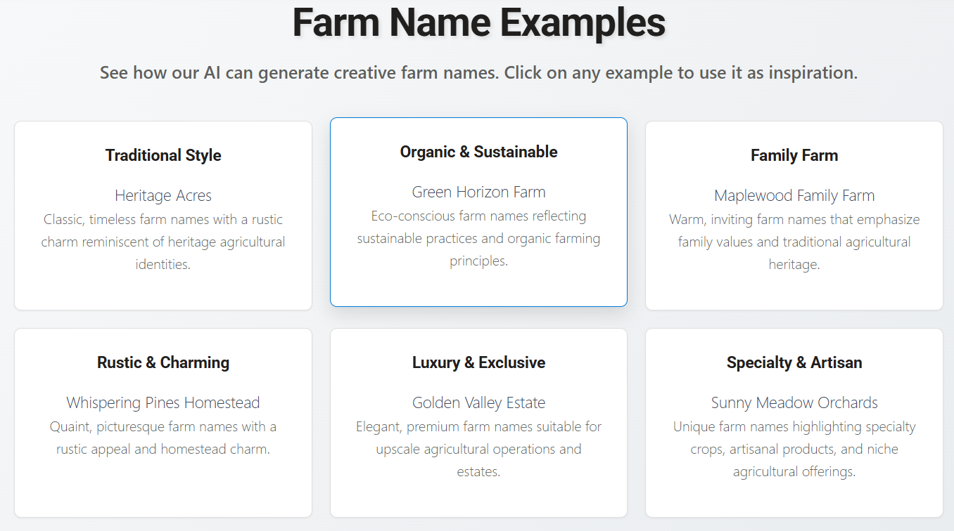Click the Traditional Style card heading
Screen dimensions: 954x531
[163, 155]
